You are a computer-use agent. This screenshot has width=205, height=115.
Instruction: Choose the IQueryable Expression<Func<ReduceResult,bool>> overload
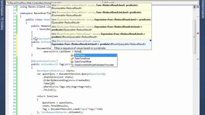[101, 21]
